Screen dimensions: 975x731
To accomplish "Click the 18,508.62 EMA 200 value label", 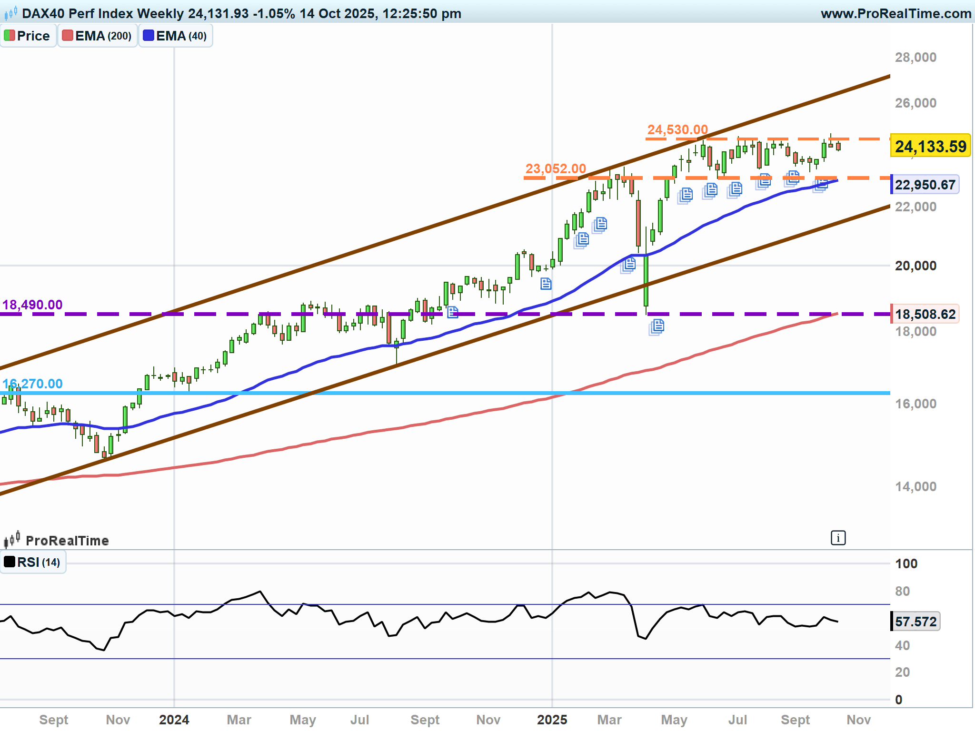I will click(925, 314).
